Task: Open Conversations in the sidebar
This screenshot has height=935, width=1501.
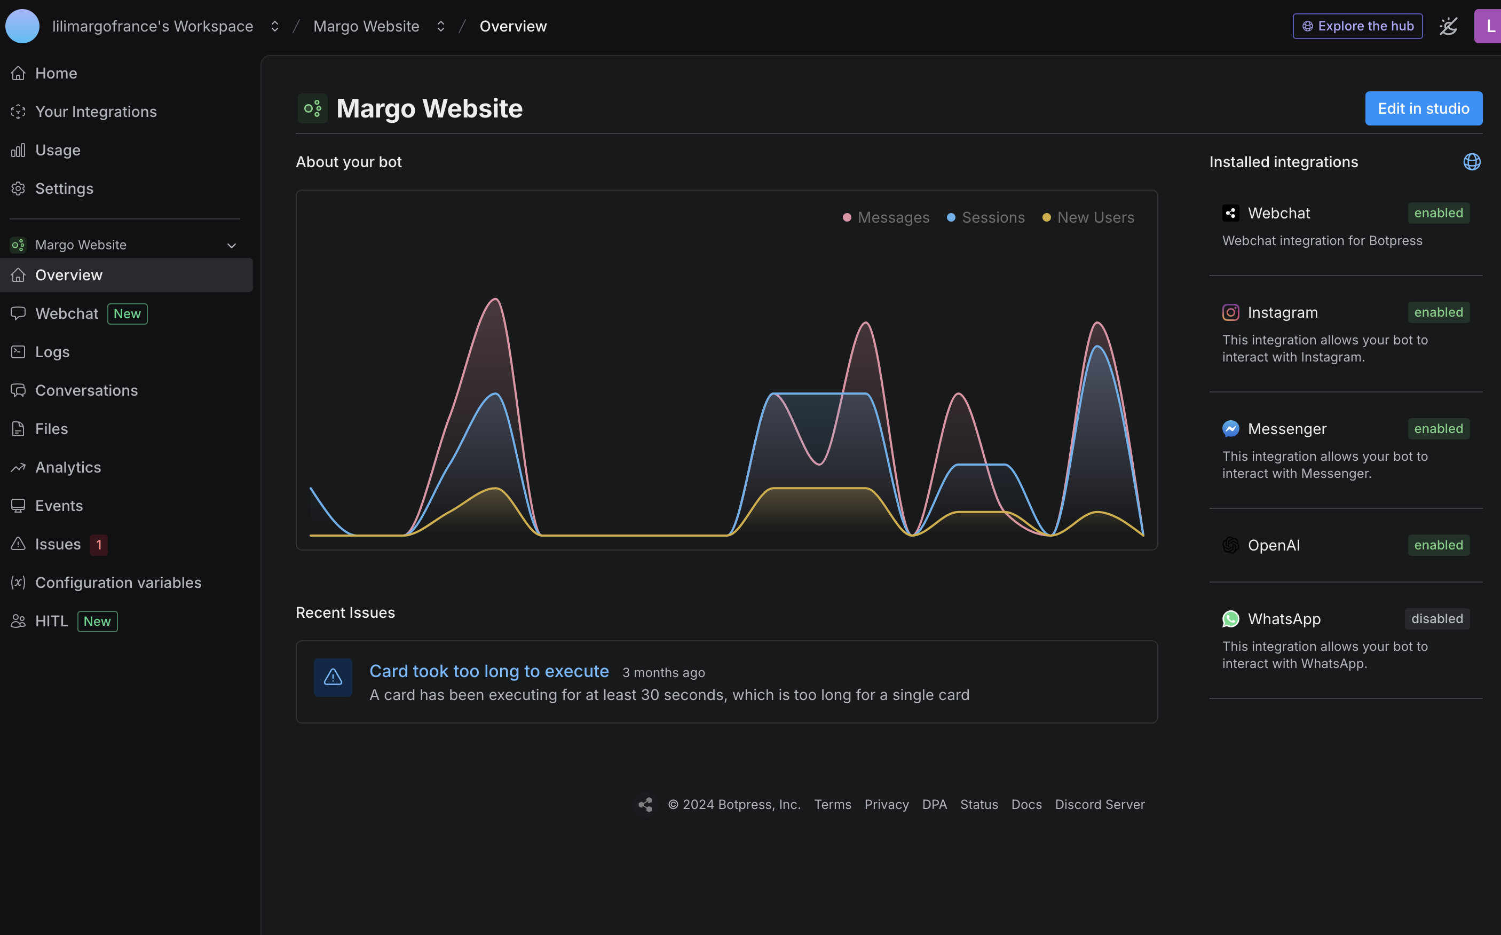Action: (126, 390)
